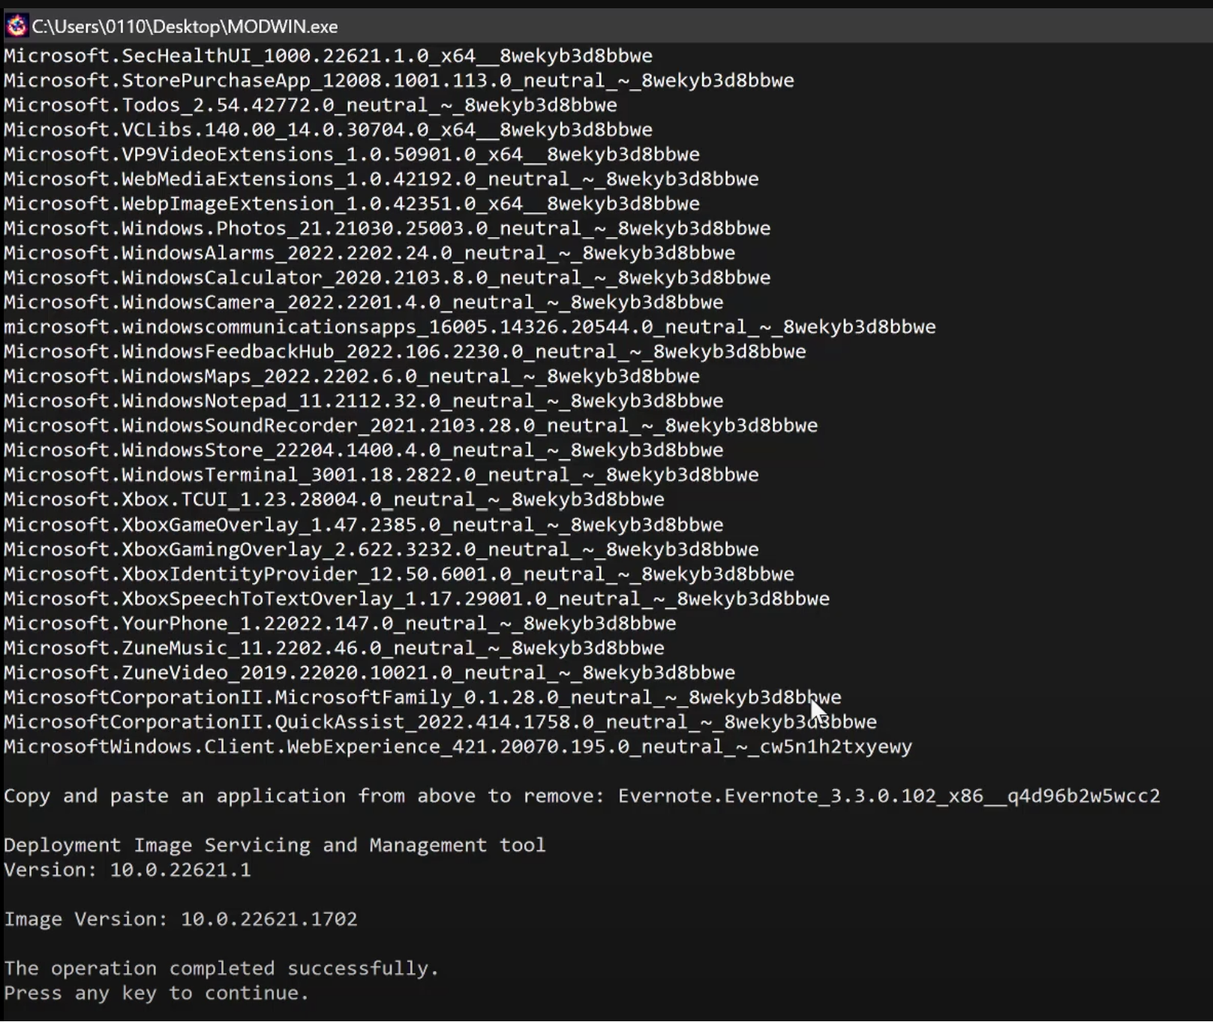Viewport: 1213px width, 1022px height.
Task: Select the Microsoft.XboxGameOverlay package line
Action: tap(363, 525)
